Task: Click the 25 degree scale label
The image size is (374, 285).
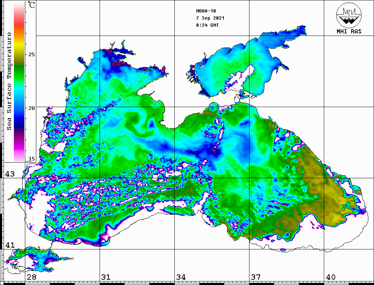Action: point(32,54)
